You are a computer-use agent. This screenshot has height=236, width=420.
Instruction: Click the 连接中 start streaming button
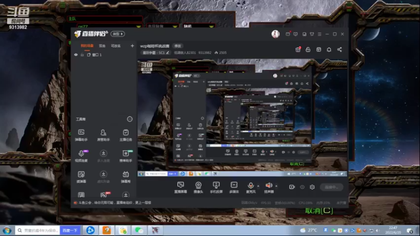pos(332,187)
